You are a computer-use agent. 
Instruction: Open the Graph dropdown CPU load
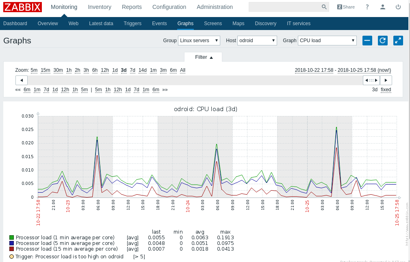pyautogui.click(x=327, y=41)
